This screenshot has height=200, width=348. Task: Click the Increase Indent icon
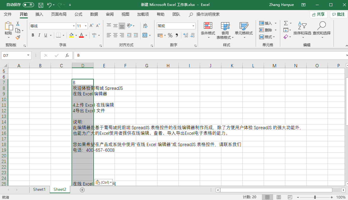pos(136,35)
